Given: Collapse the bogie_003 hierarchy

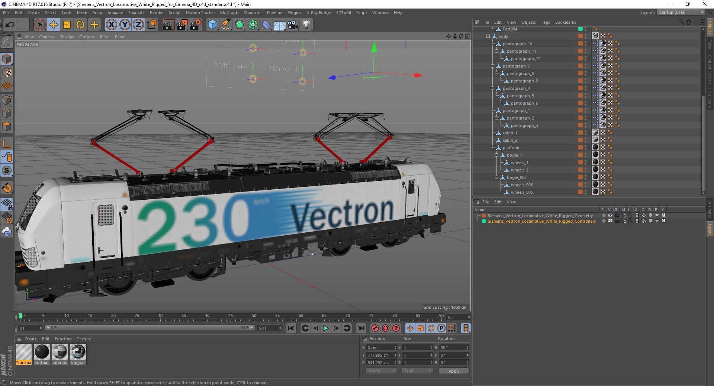Looking at the screenshot, I should [496, 177].
